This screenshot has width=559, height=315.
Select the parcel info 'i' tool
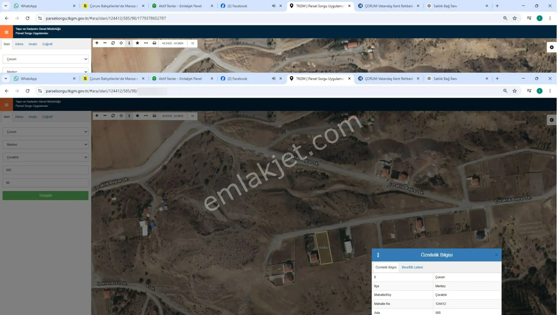[x=129, y=116]
